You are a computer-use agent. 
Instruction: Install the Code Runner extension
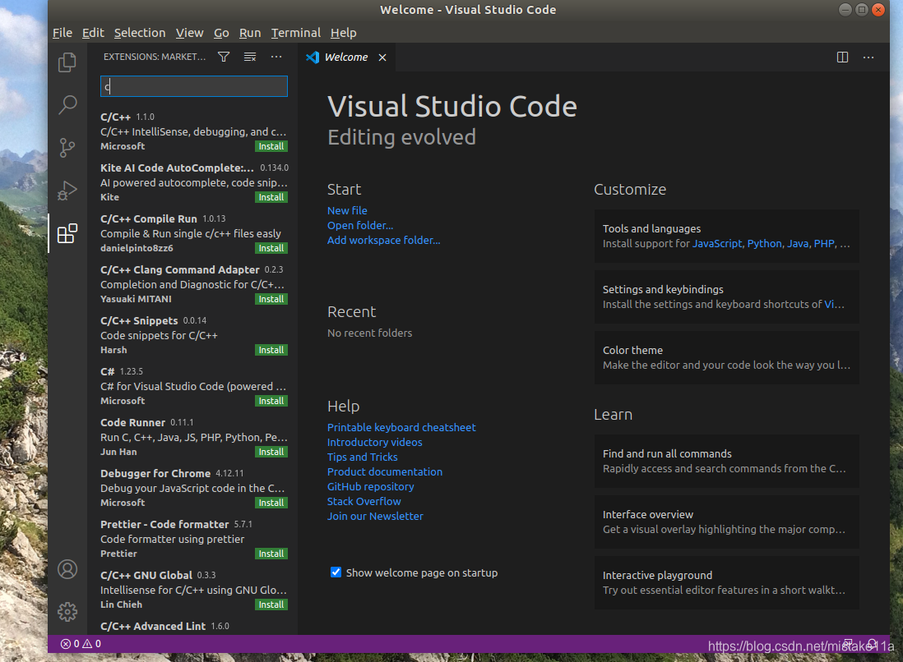point(271,452)
